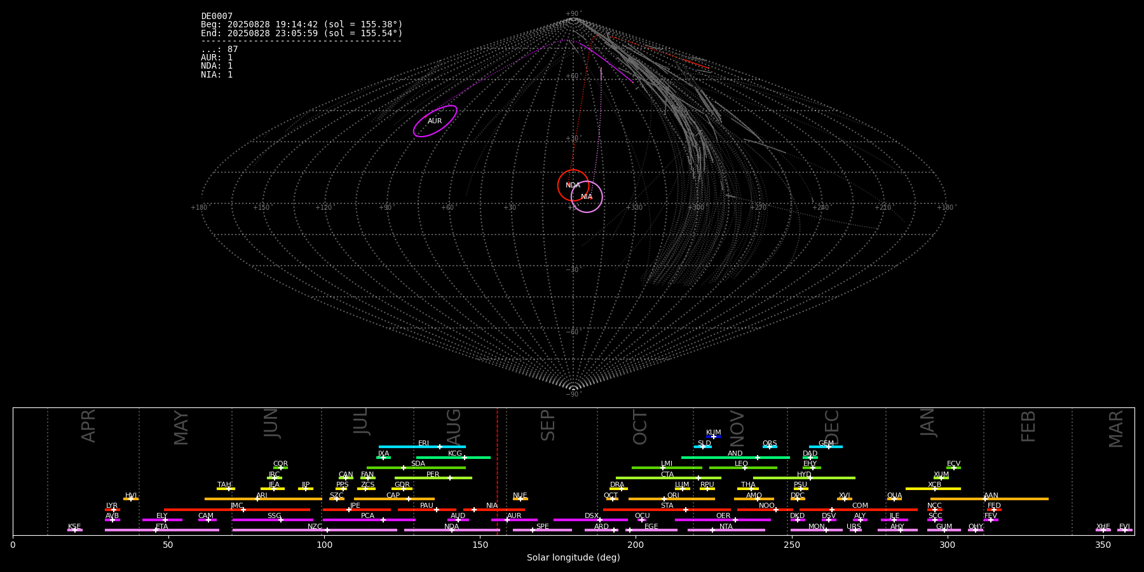This screenshot has width=1144, height=572.
Task: Click the AAN shower label in the timeline
Action: click(x=991, y=495)
